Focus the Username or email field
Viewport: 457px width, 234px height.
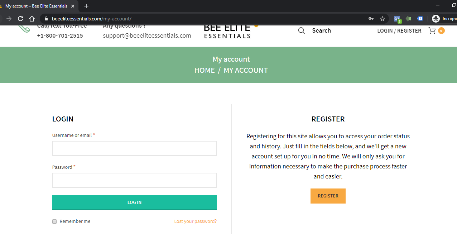[x=135, y=148]
